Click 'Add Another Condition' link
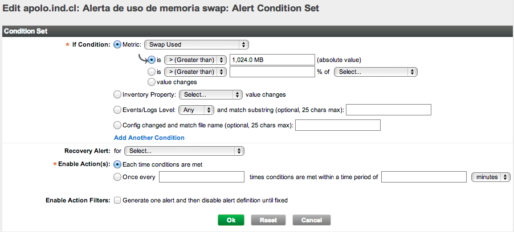Viewport: 514px width, 232px height. click(x=149, y=138)
